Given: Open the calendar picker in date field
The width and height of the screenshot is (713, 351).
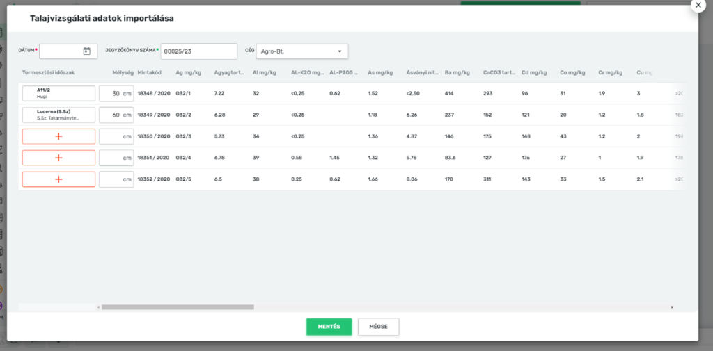Looking at the screenshot, I should 86,51.
